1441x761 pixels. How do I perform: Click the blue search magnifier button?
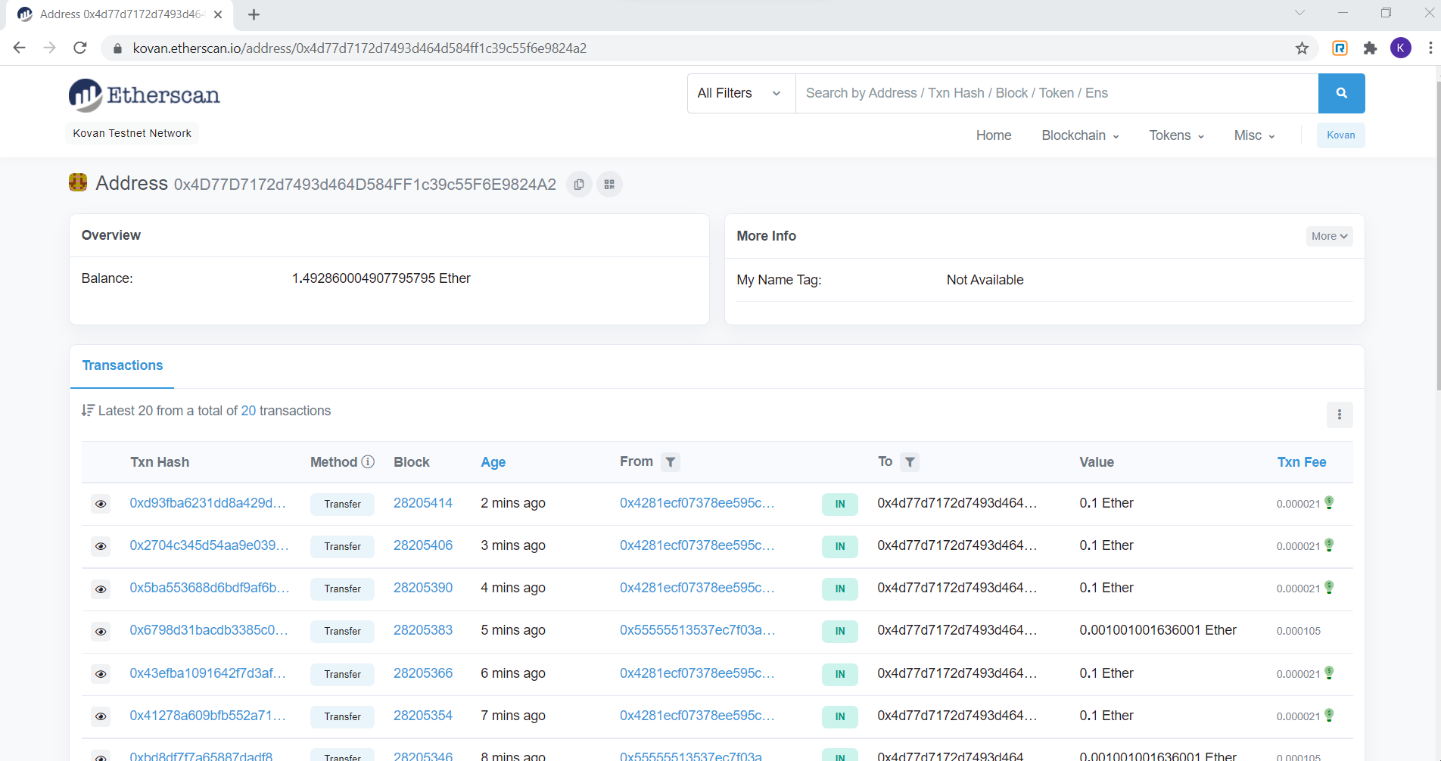point(1341,93)
